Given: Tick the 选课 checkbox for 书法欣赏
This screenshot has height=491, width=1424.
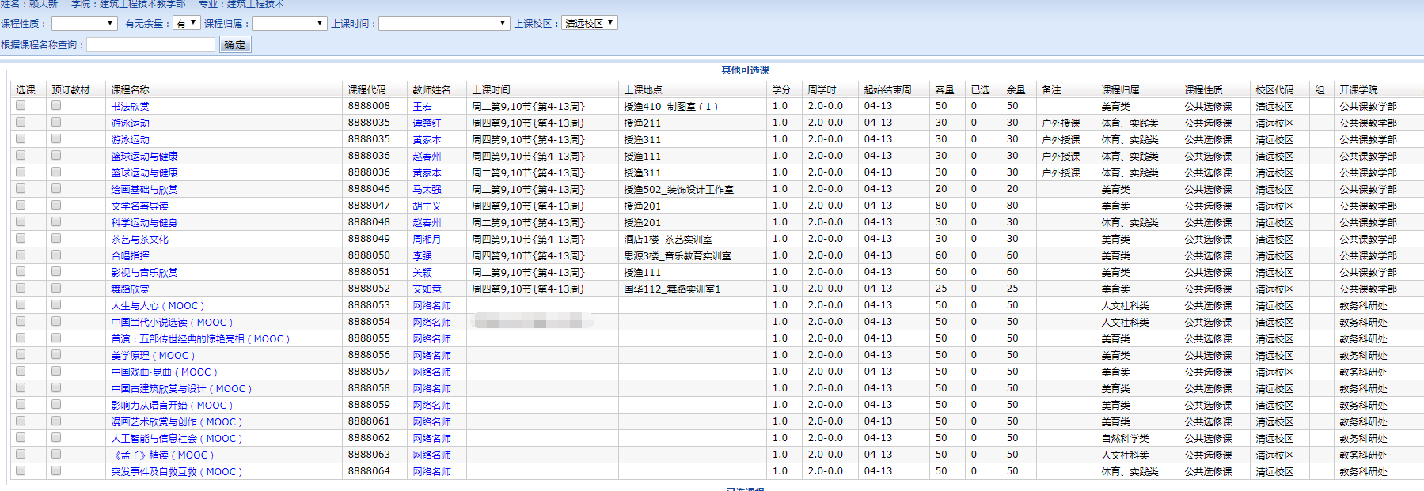Looking at the screenshot, I should point(21,105).
